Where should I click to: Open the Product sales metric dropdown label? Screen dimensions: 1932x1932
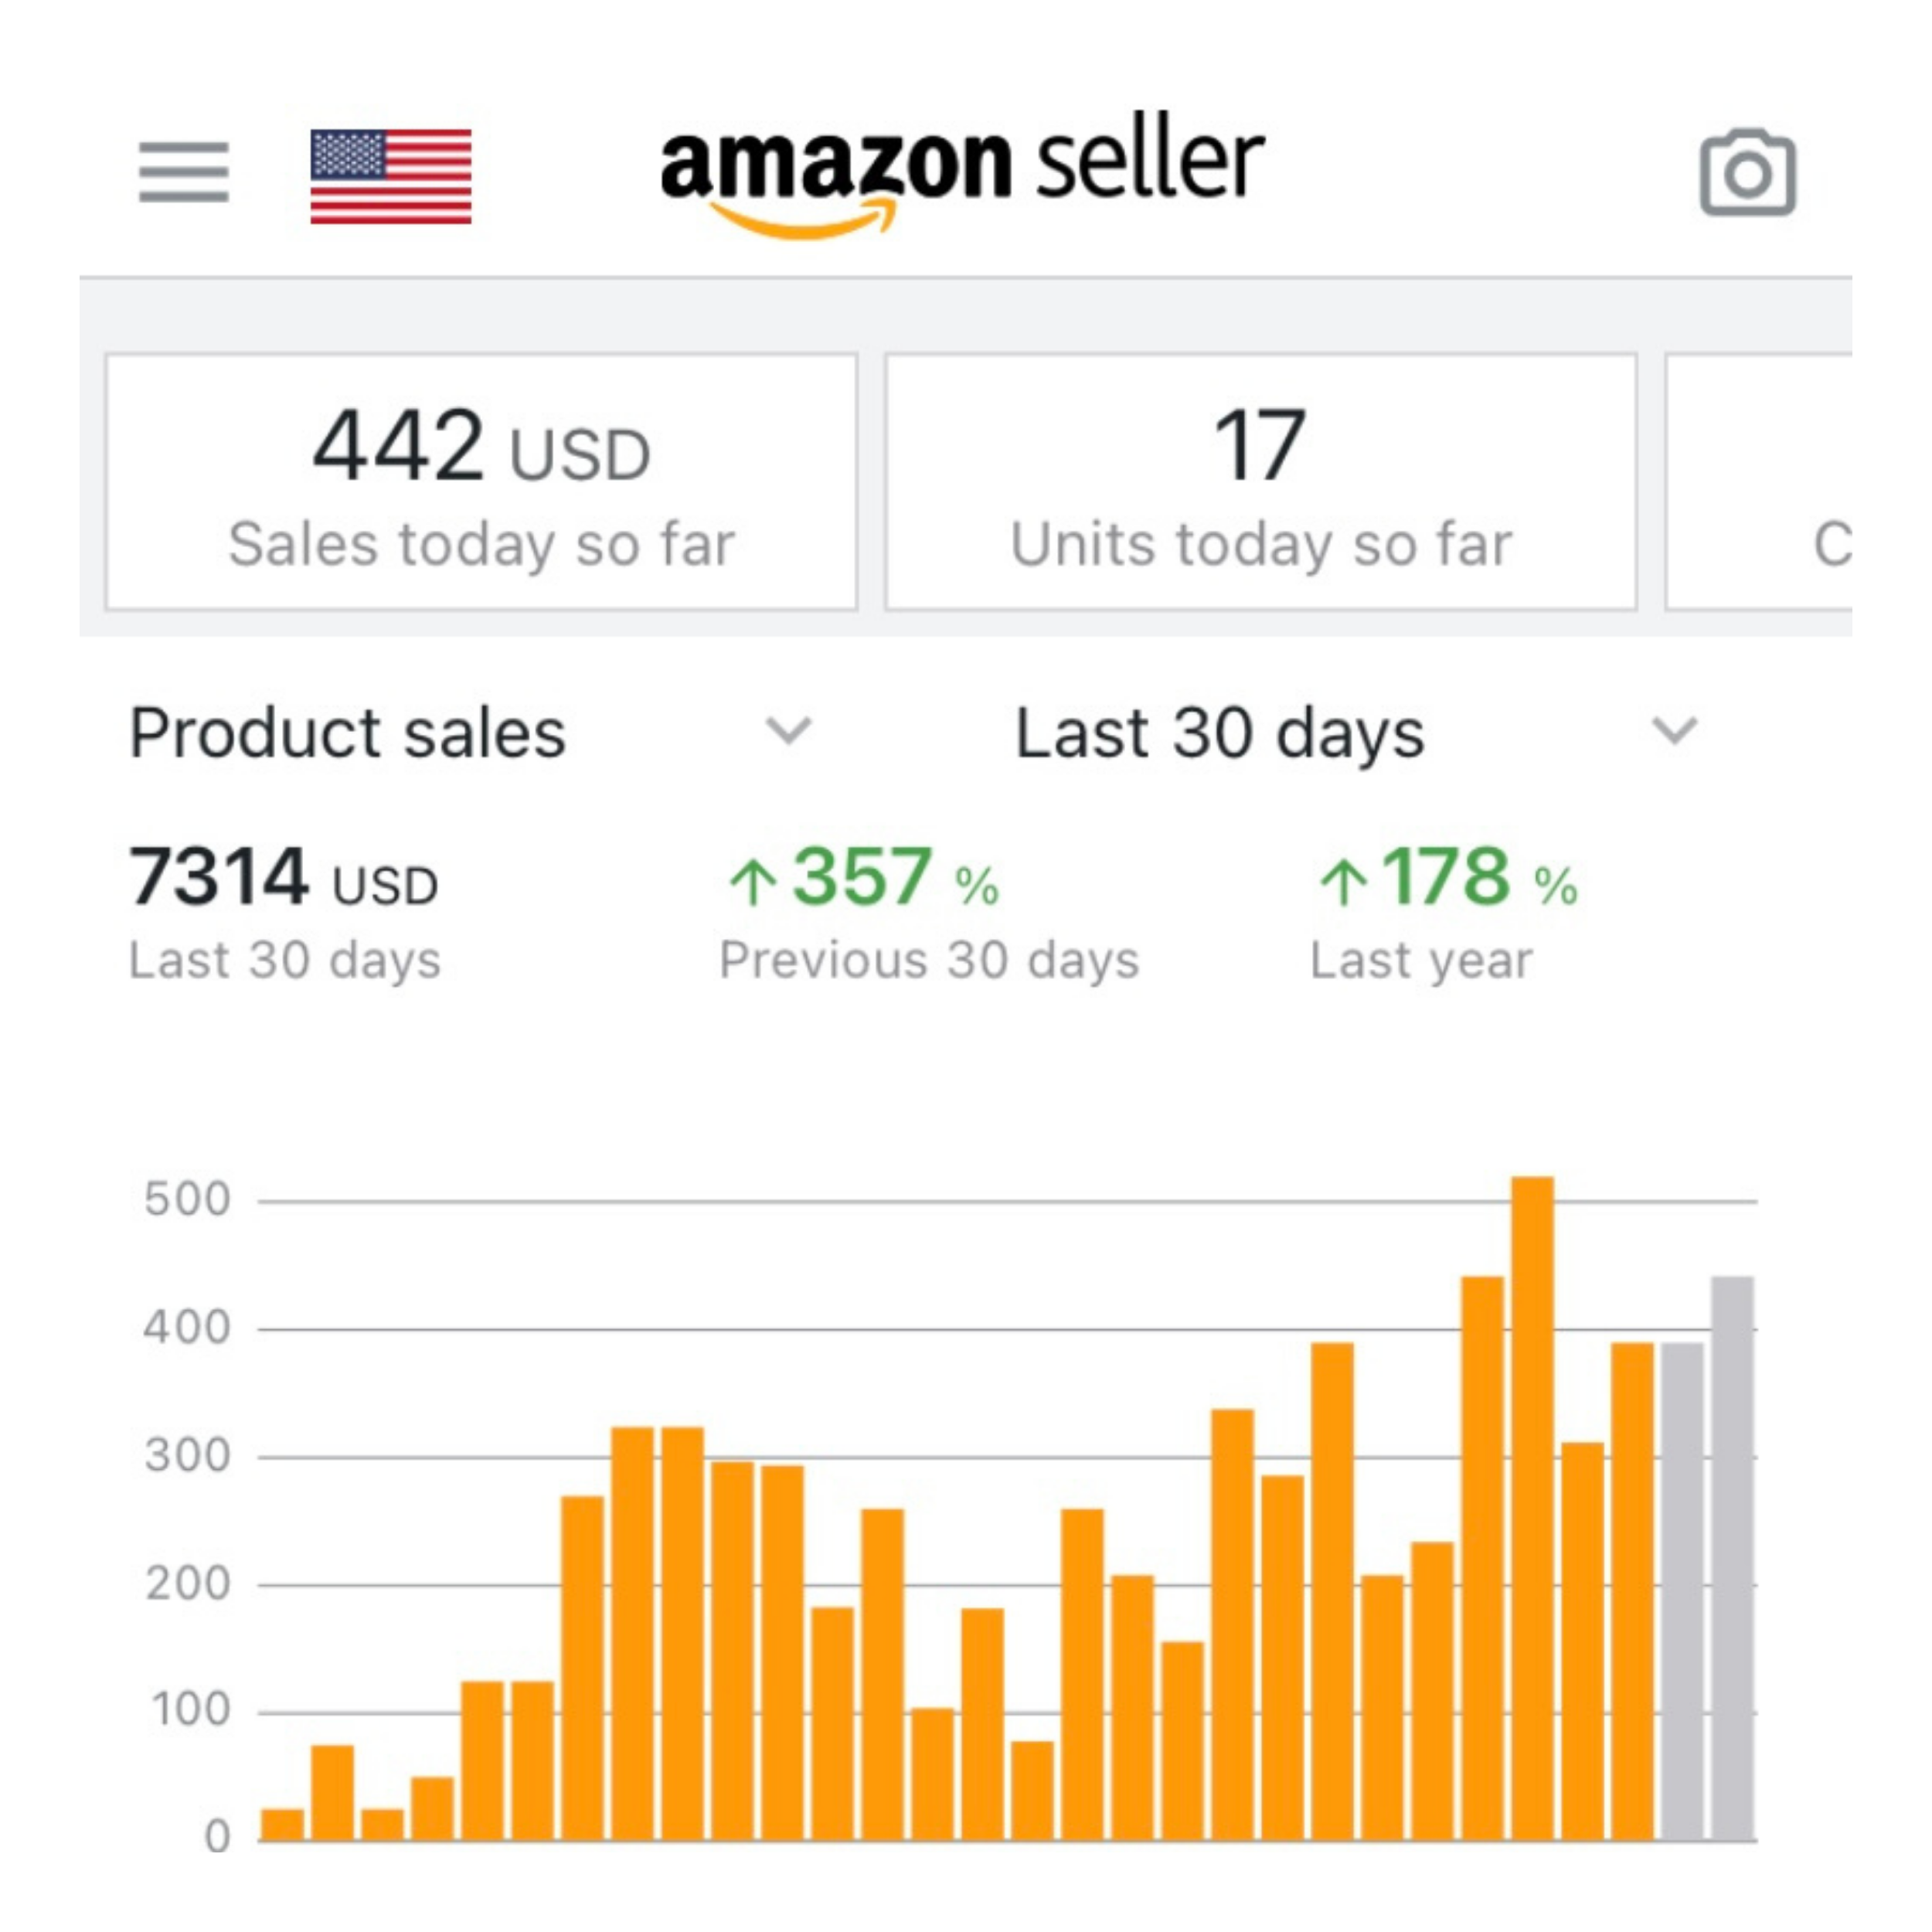(348, 733)
